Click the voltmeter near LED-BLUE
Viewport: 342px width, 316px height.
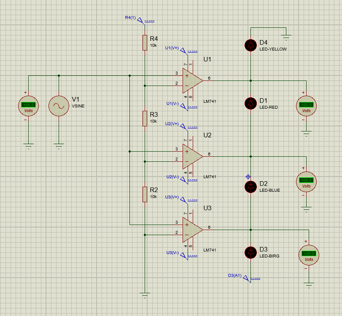pos(307,182)
